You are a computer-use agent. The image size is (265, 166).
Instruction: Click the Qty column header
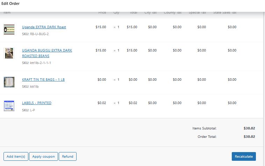click(116, 13)
